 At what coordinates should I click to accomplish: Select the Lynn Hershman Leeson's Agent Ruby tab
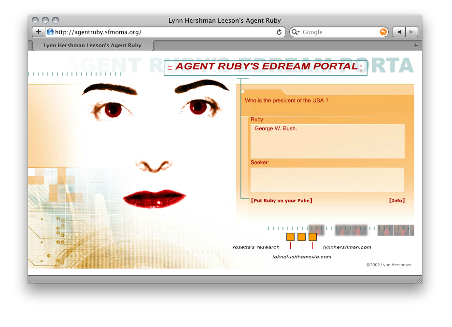tap(92, 45)
